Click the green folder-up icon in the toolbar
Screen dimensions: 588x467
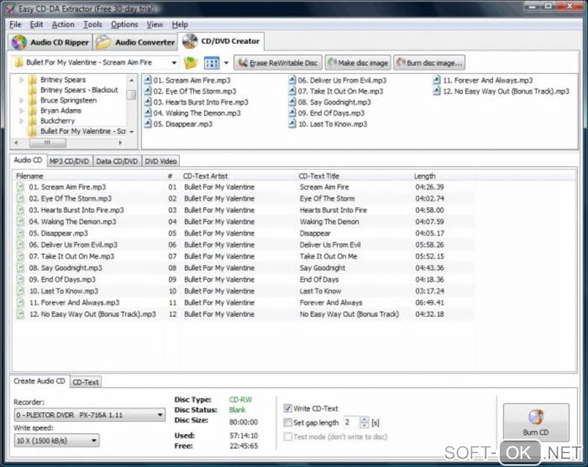coord(191,63)
